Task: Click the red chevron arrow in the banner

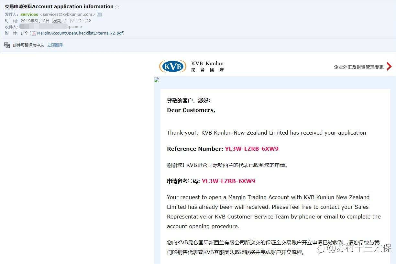Action: 389,67
